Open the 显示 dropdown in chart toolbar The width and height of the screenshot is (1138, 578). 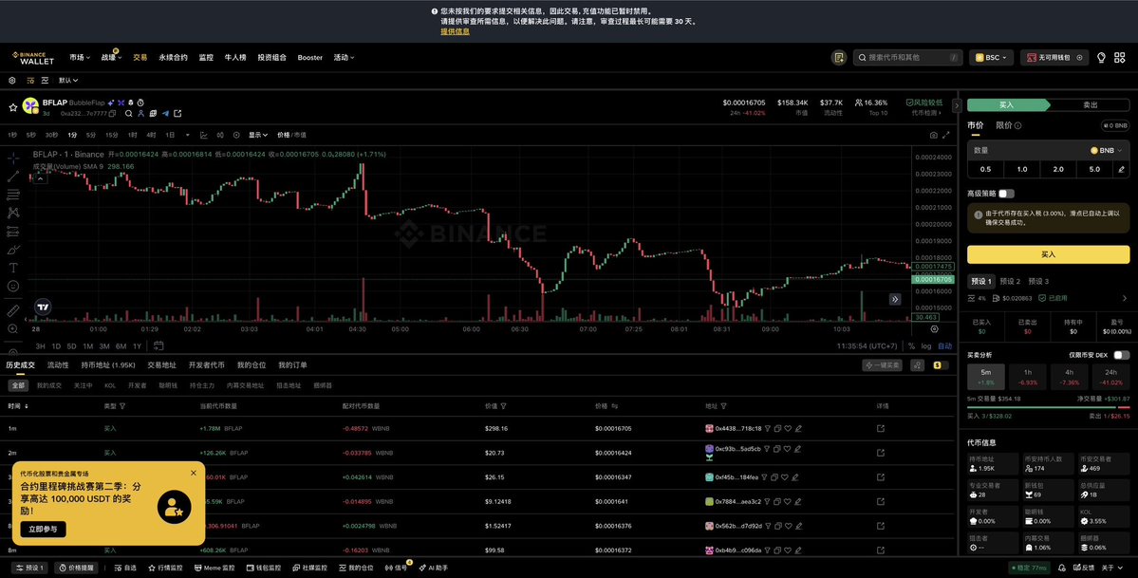258,135
